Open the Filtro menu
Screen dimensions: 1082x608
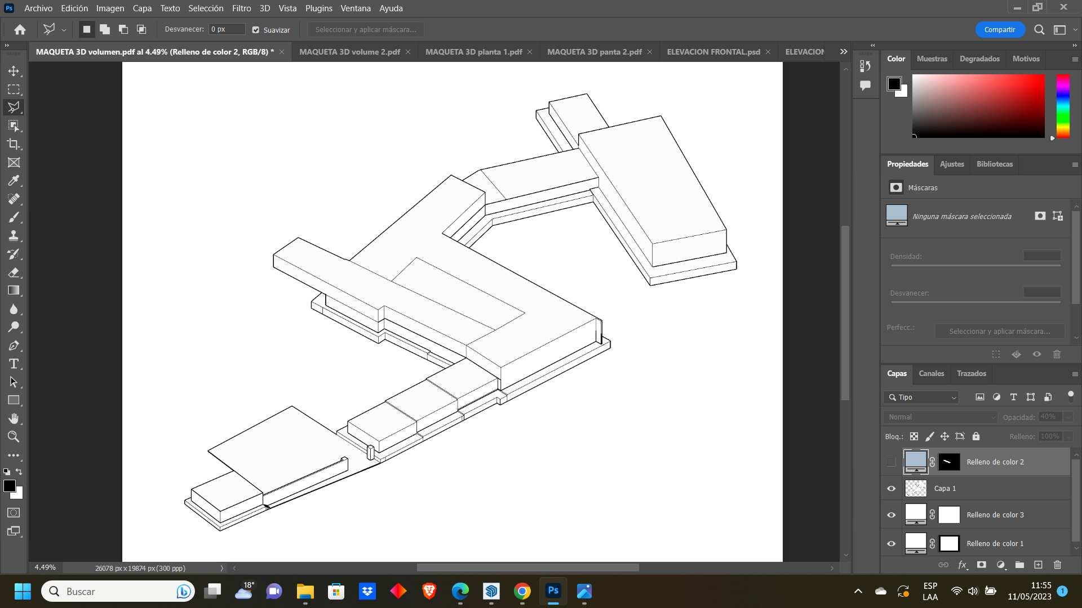tap(241, 8)
